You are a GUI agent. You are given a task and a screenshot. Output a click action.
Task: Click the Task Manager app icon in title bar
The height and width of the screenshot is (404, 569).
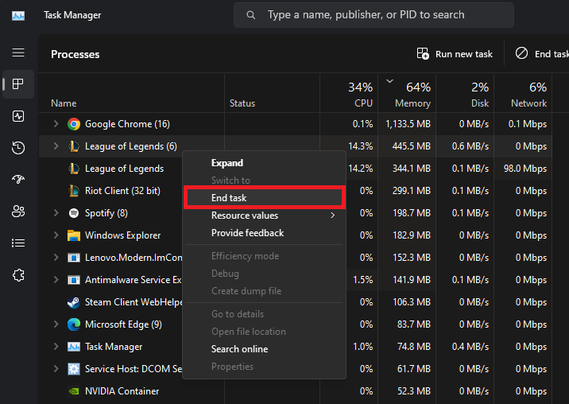pos(18,16)
